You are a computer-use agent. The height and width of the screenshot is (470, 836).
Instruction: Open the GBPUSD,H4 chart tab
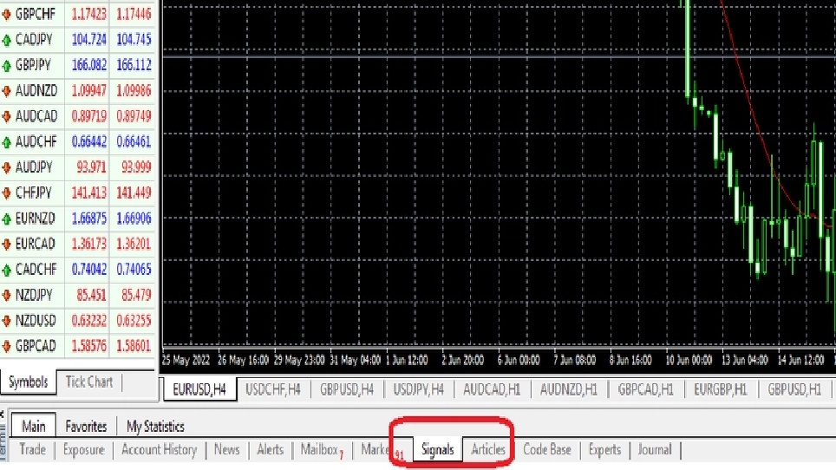click(x=347, y=389)
